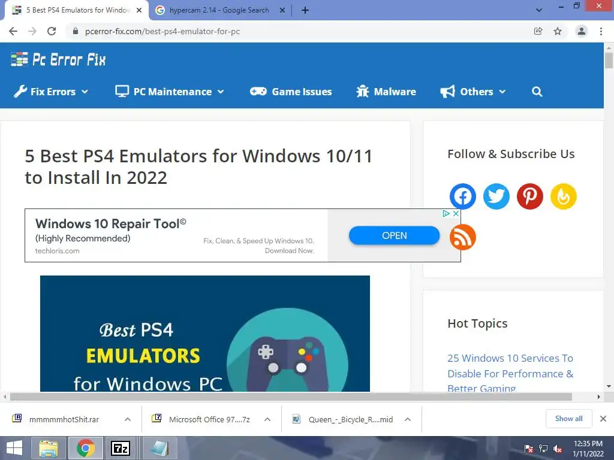Image resolution: width=614 pixels, height=460 pixels.
Task: Click the network tray icon
Action: (543, 449)
